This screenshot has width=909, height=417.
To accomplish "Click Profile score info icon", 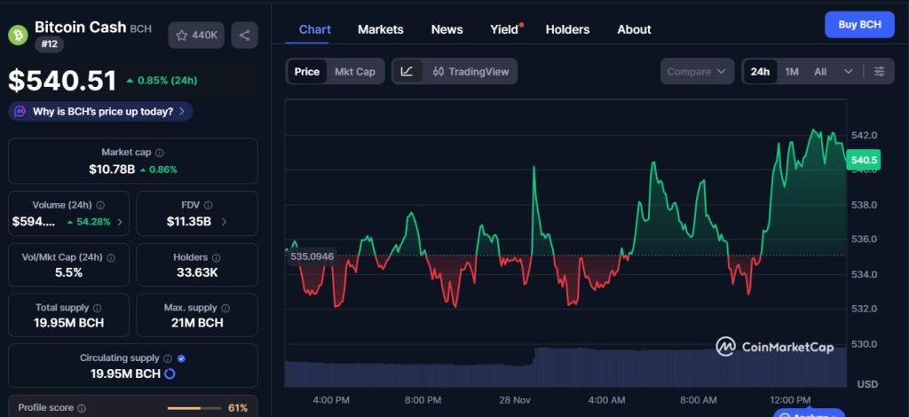I will click(x=82, y=408).
